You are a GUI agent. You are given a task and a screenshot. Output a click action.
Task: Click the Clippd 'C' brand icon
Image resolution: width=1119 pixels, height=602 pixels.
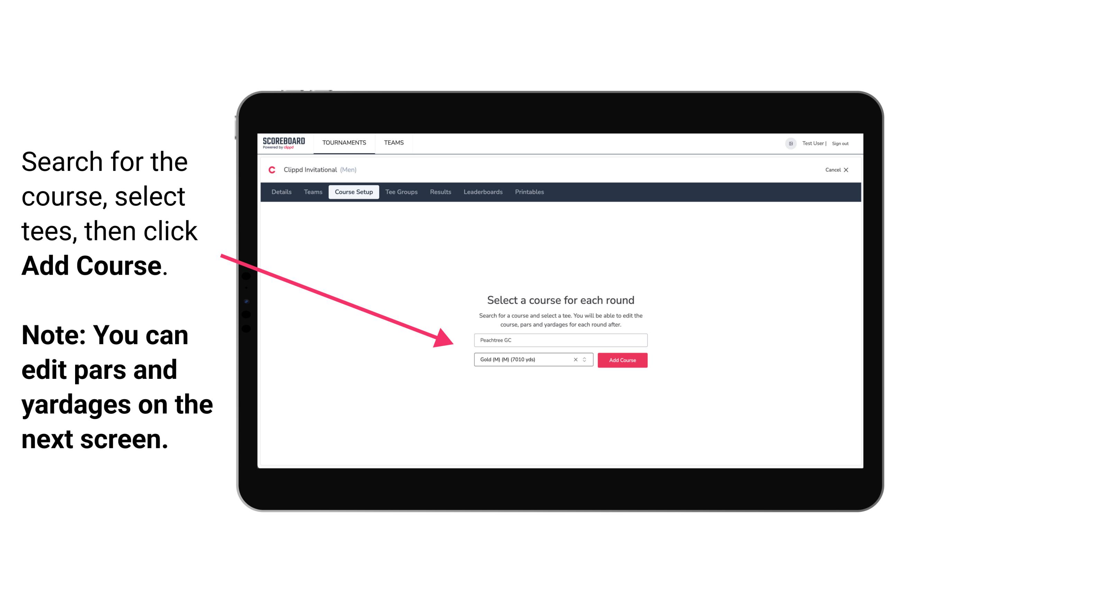point(269,170)
